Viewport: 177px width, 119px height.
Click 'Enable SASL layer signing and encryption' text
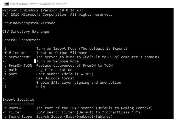pos(79,83)
